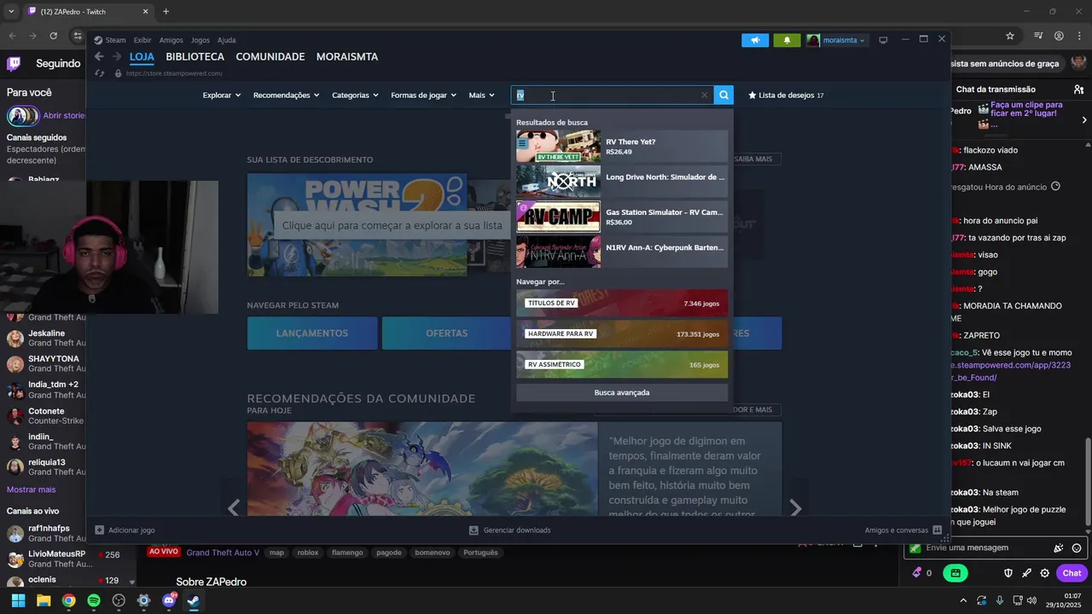Open raf1nhafps live channel in sidebar
This screenshot has height=614, width=1092.
47,534
